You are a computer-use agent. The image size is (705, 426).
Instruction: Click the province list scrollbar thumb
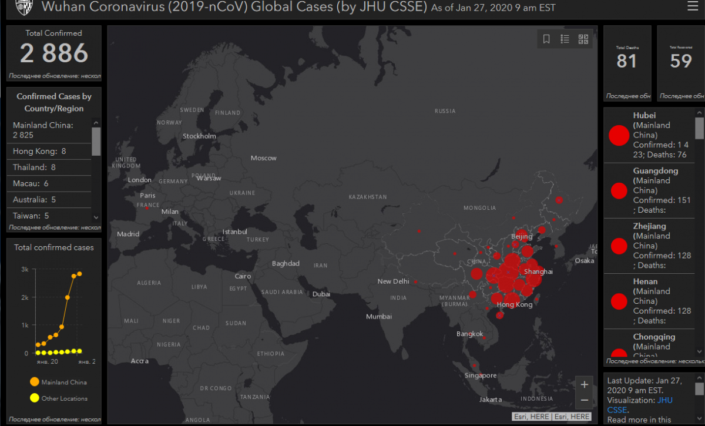699,128
